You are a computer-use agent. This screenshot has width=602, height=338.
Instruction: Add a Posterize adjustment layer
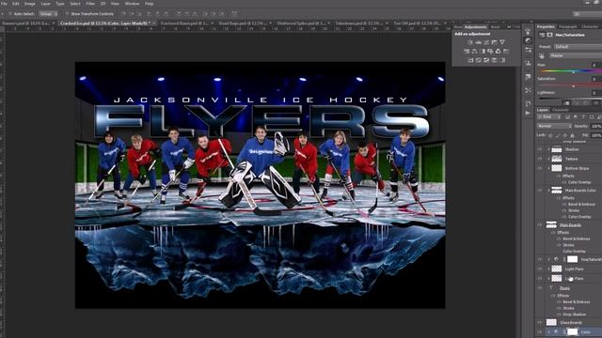coord(479,60)
